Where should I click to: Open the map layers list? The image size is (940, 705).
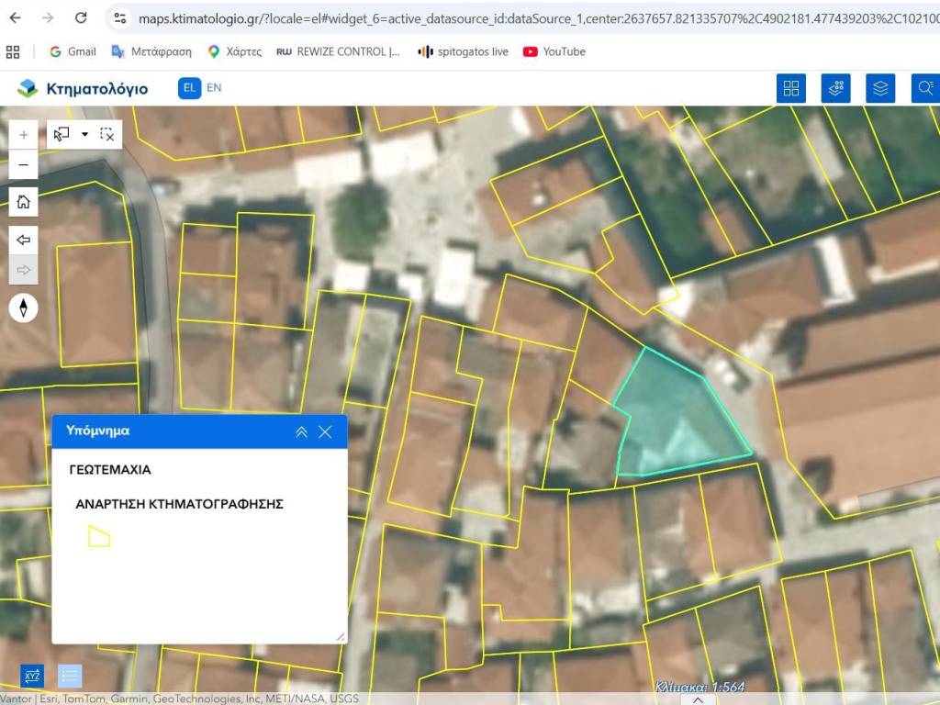tap(880, 88)
